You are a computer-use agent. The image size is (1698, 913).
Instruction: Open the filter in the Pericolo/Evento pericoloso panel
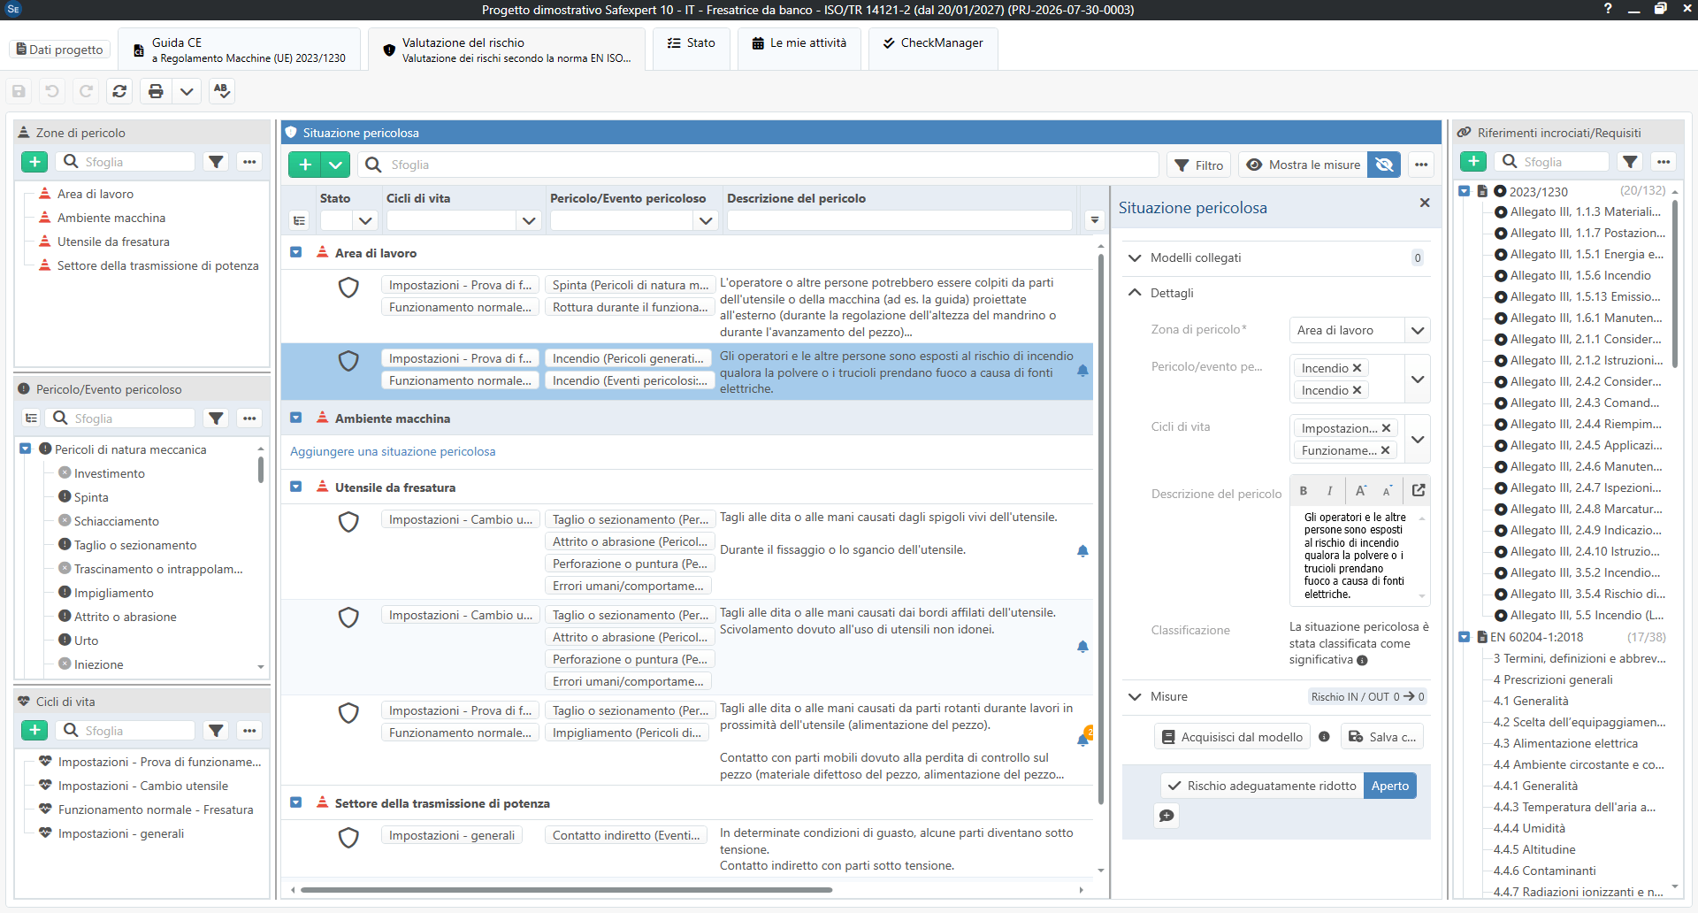(x=216, y=418)
